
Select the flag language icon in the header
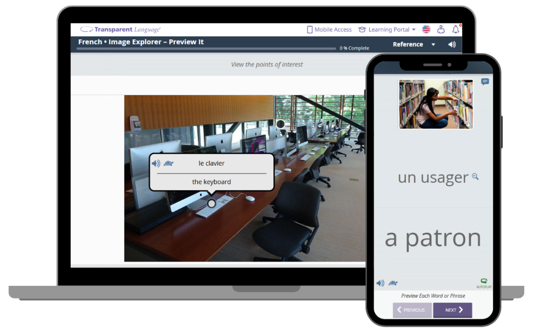point(426,30)
